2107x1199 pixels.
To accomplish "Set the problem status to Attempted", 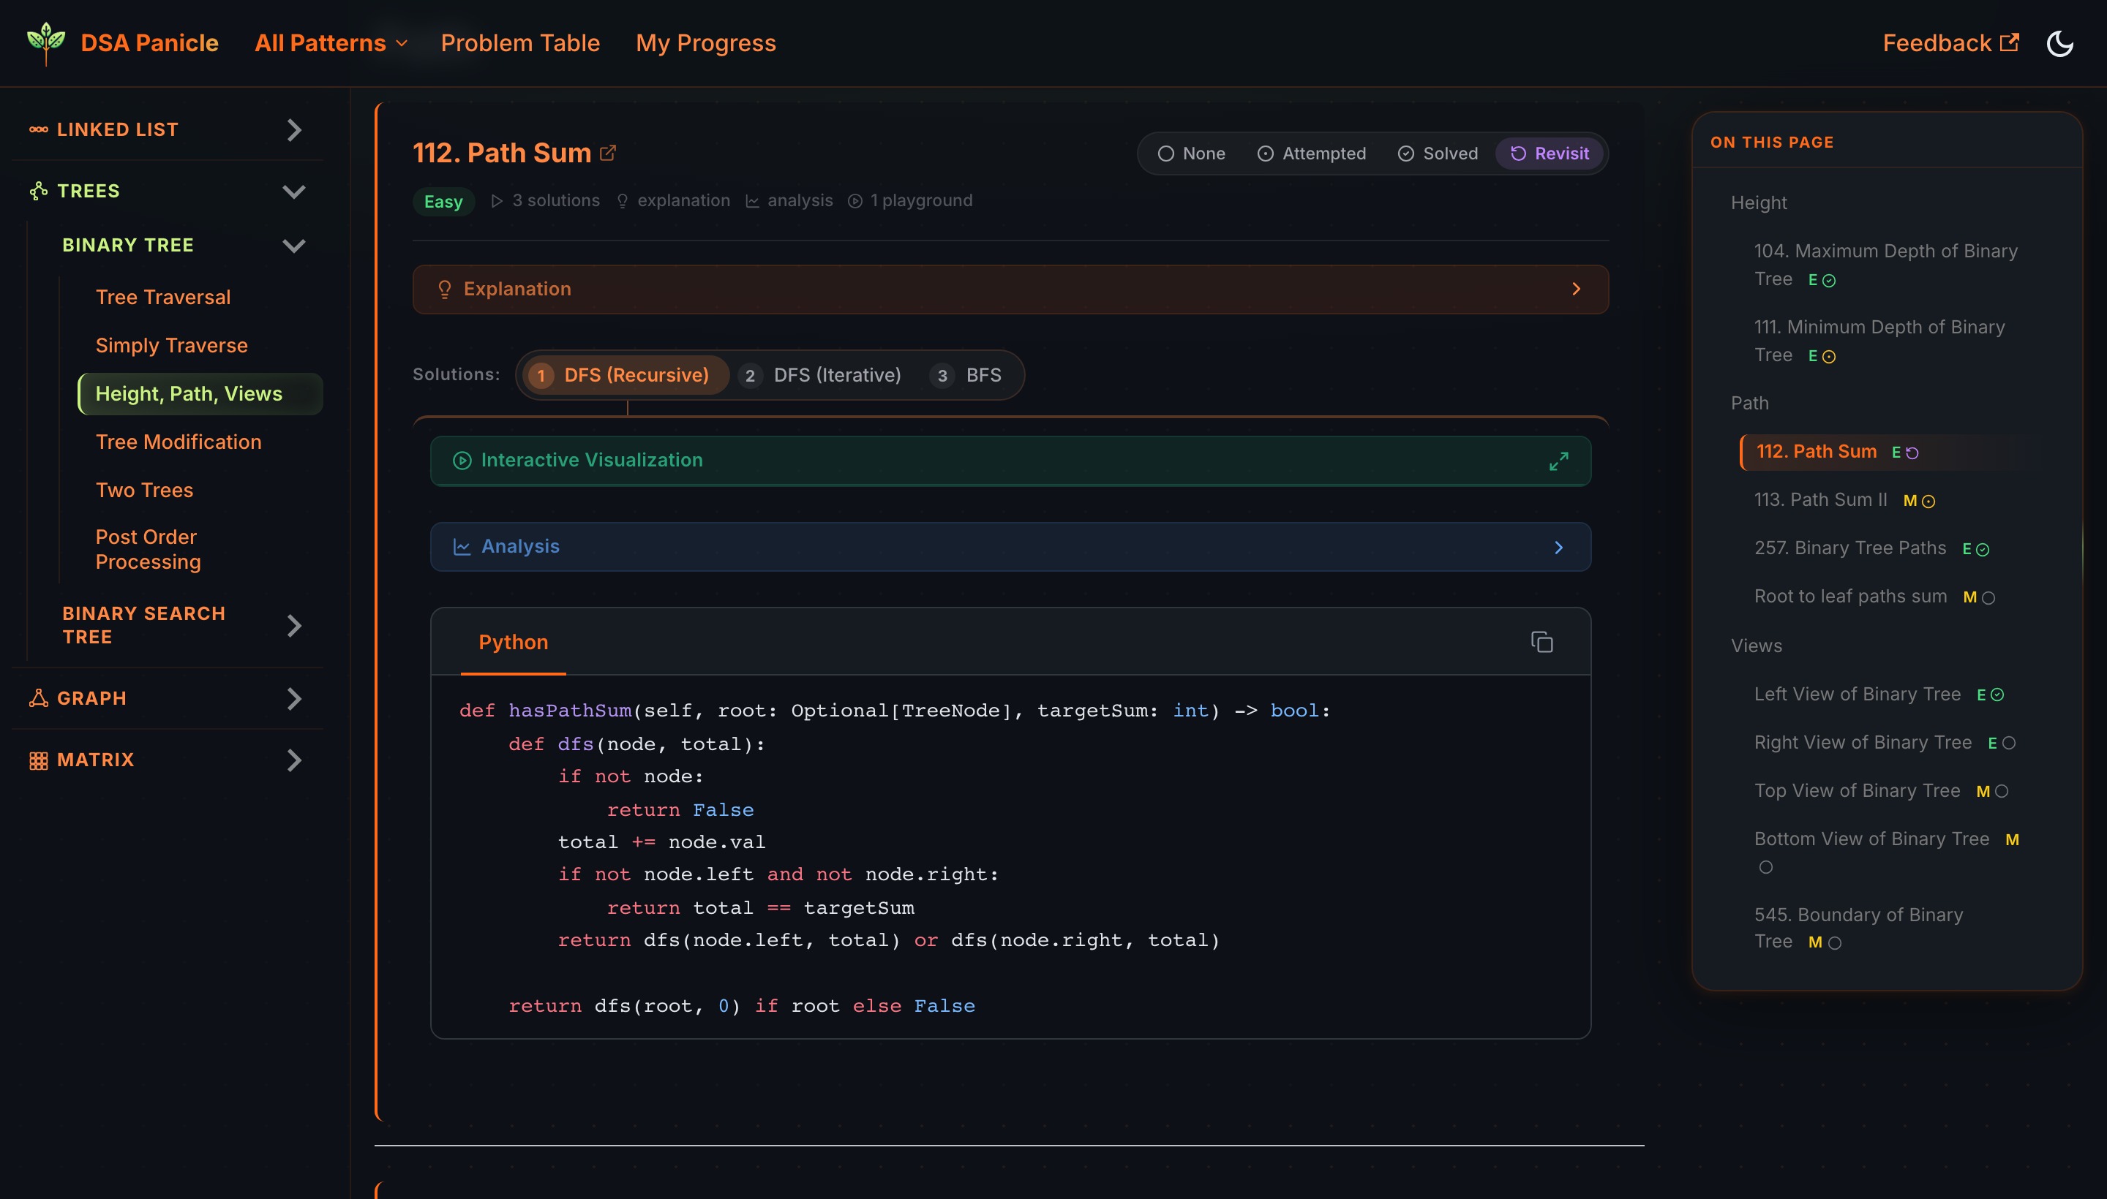I will (x=1311, y=154).
